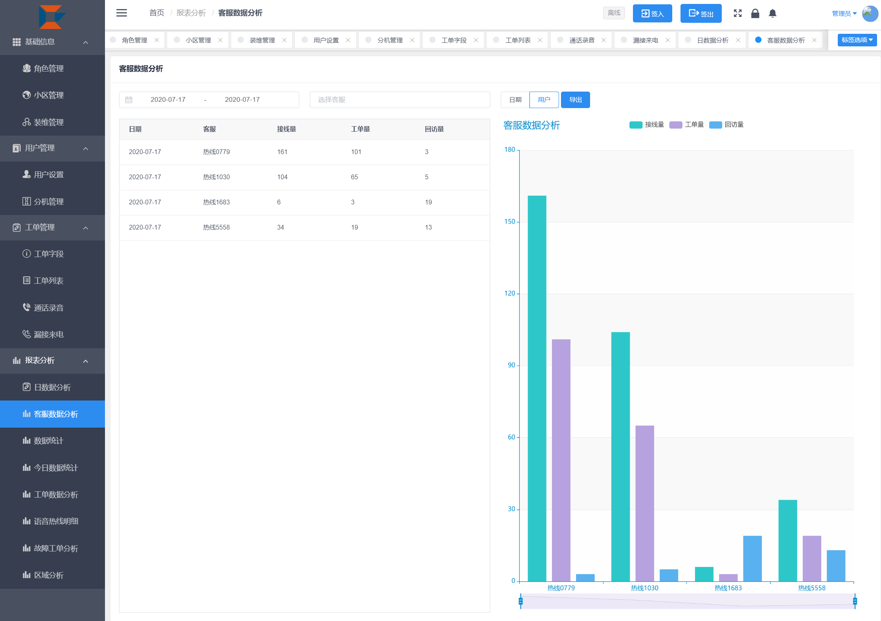This screenshot has width=881, height=621.
Task: Click the 导出 export button
Action: 575,100
